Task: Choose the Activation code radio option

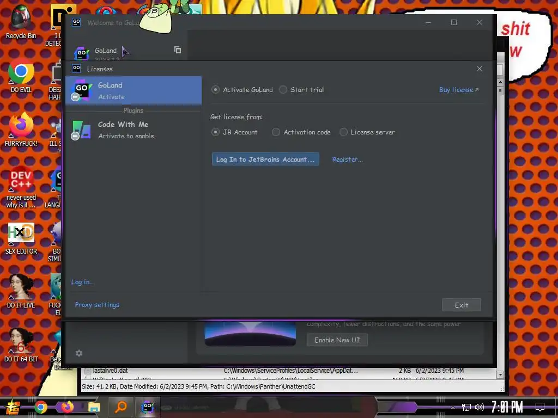Action: click(276, 132)
